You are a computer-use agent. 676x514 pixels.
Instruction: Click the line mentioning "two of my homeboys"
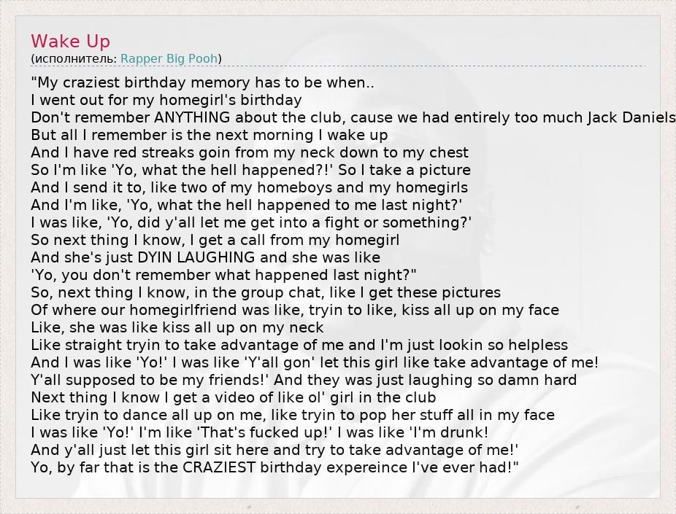click(x=249, y=187)
